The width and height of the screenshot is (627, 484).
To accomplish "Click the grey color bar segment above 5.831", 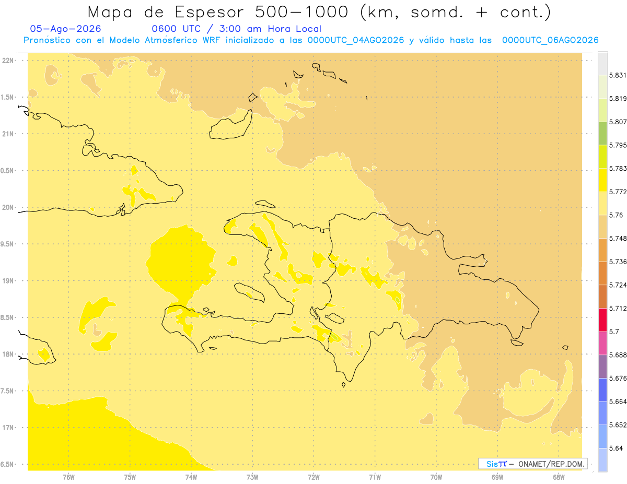I will [602, 63].
